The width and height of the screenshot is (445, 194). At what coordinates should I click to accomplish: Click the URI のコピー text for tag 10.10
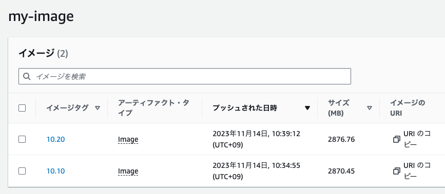(417, 171)
